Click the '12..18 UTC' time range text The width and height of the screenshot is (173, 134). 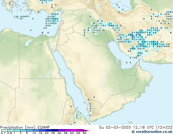click(x=143, y=127)
